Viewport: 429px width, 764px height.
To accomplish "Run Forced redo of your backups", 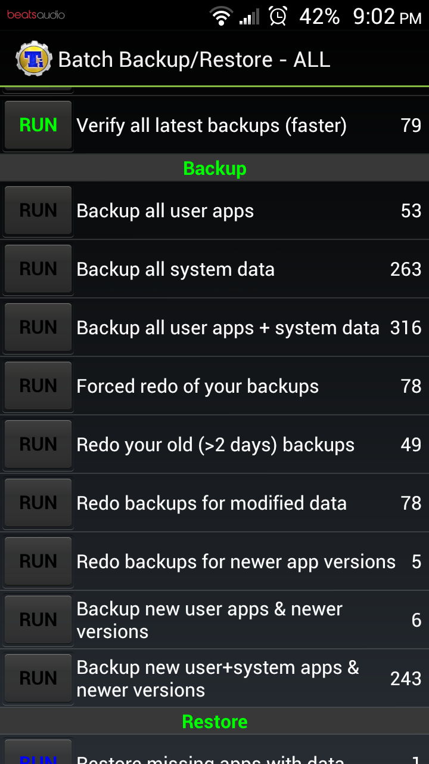I will click(x=38, y=386).
